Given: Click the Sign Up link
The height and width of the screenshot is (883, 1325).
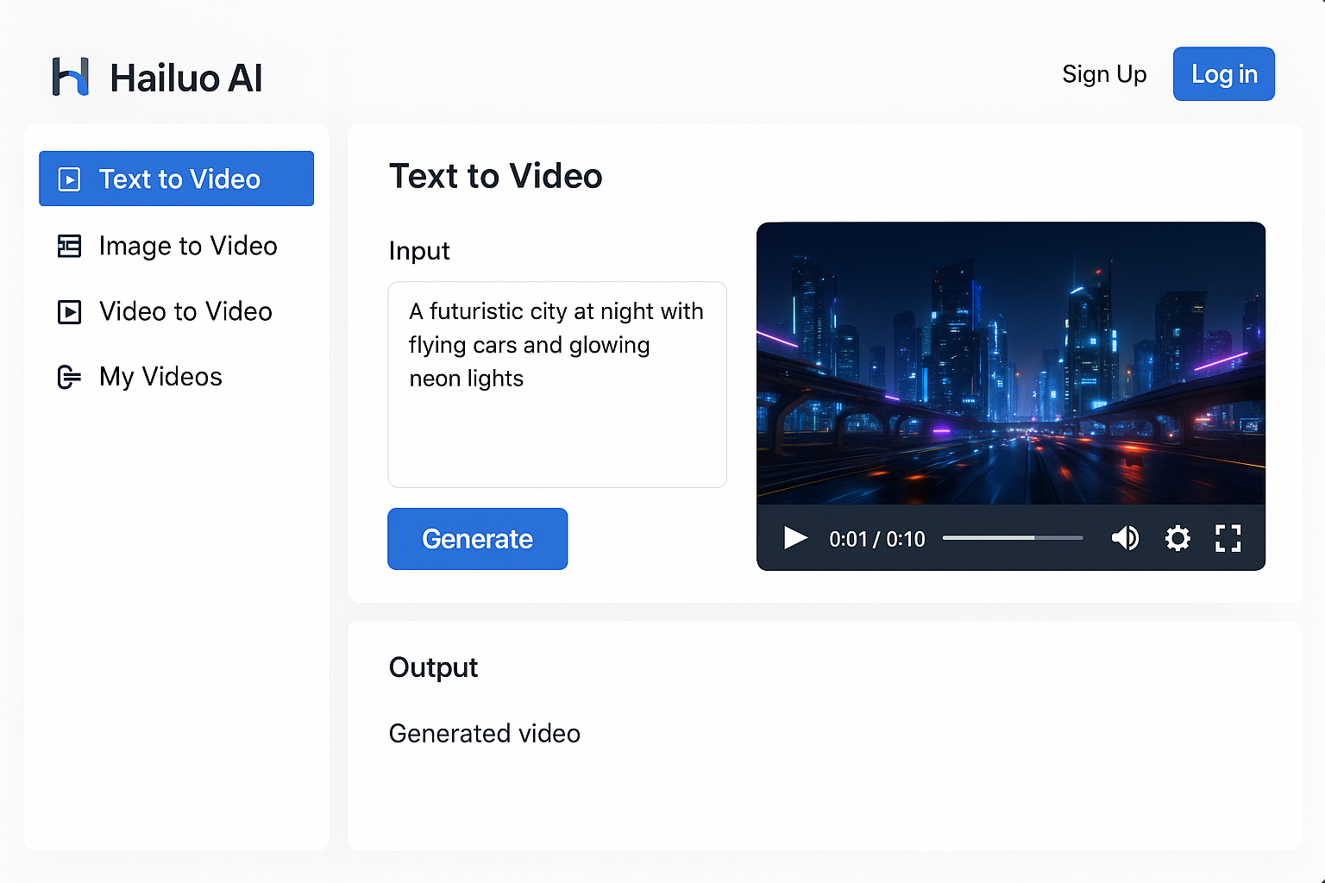Looking at the screenshot, I should [x=1104, y=75].
